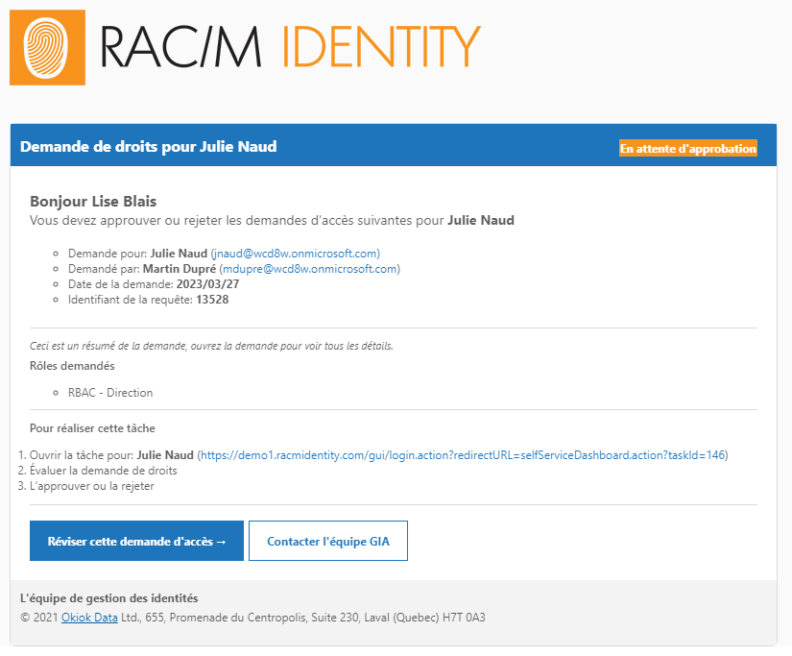
Task: Click the RAC/M fingerprint logo icon
Action: coord(47,47)
